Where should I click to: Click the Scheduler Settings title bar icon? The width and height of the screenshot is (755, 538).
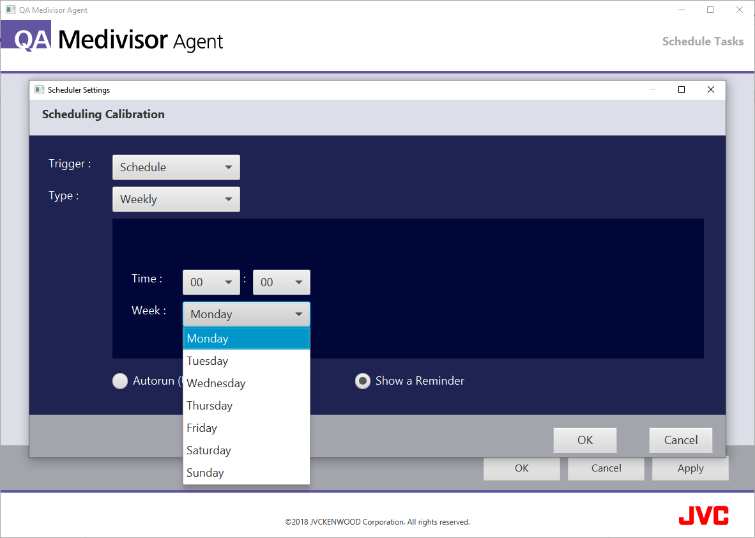tap(40, 89)
